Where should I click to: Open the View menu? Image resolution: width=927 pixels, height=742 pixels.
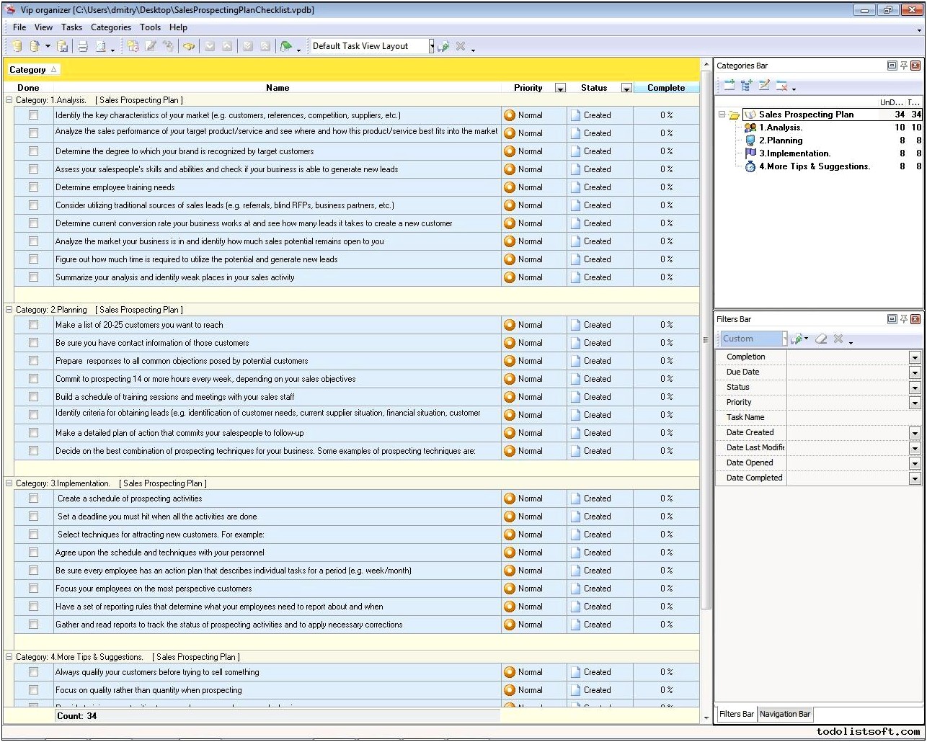[x=43, y=27]
